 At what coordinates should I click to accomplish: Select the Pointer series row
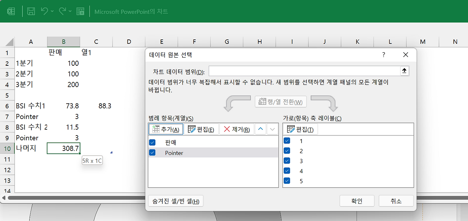213,153
